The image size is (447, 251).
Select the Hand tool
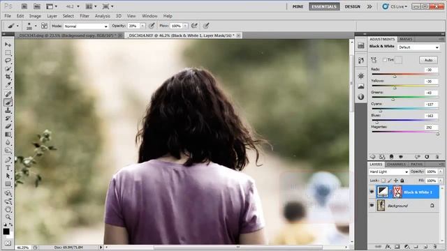pos(8,209)
